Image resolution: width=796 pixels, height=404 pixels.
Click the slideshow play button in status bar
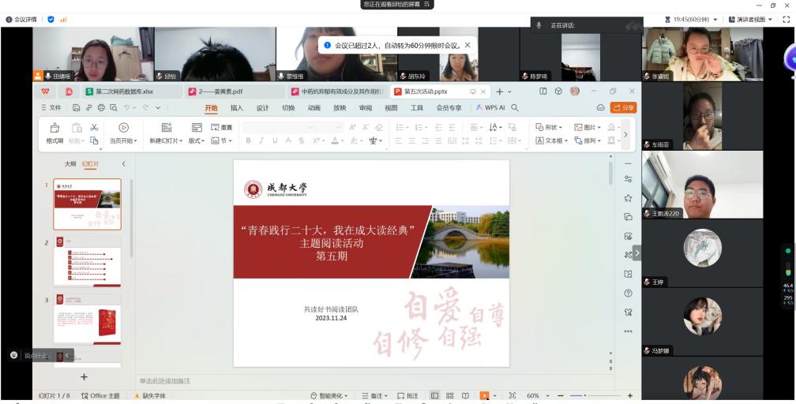pyautogui.click(x=483, y=395)
